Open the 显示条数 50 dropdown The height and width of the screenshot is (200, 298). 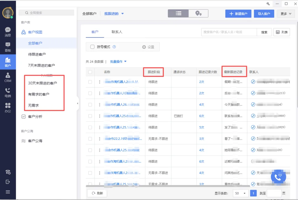tap(240, 193)
